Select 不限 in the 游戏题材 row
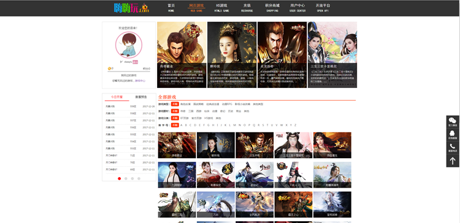The width and height of the screenshot is (460, 223). 175,111
